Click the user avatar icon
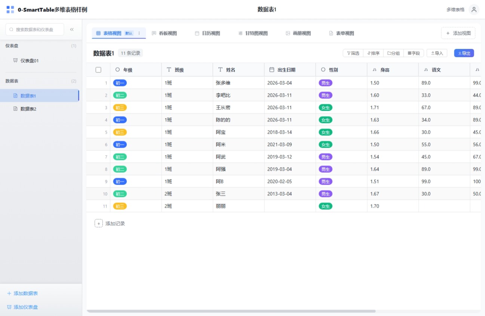Viewport: 485px width, 316px height. 474,10
